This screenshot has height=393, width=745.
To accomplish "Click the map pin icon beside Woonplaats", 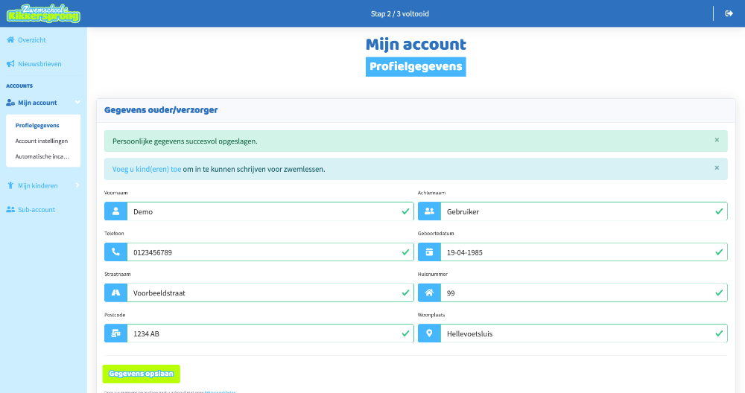I will (429, 333).
